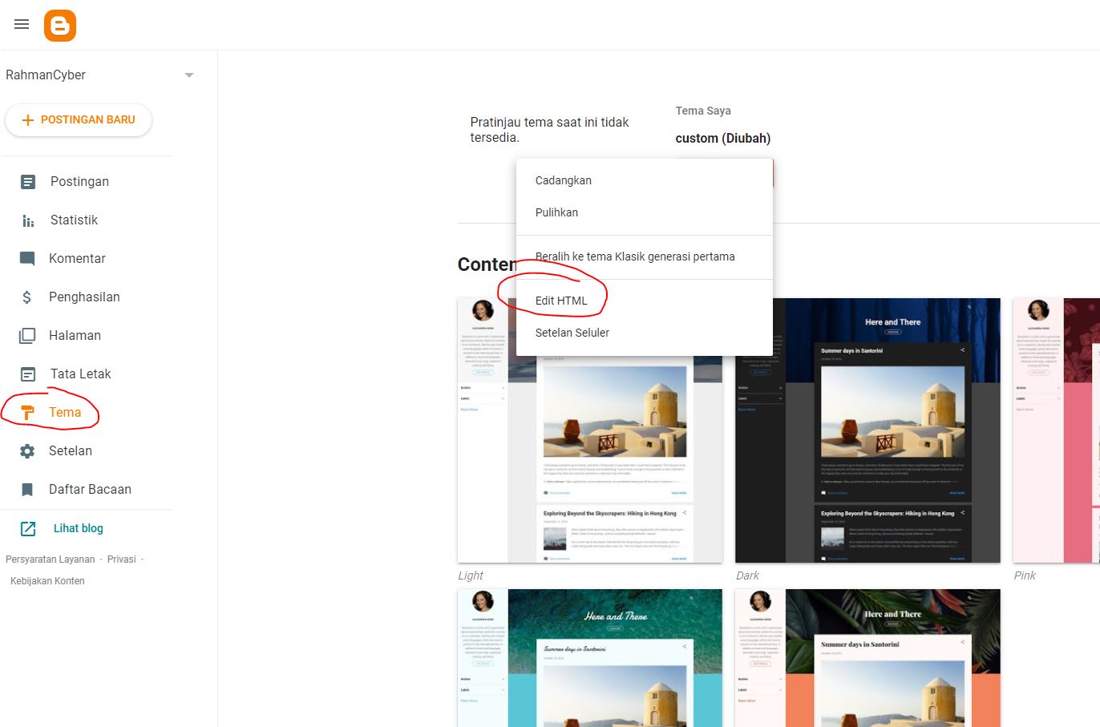This screenshot has width=1100, height=727.
Task: Create a post with POSTINGAN BARU
Action: click(x=79, y=120)
